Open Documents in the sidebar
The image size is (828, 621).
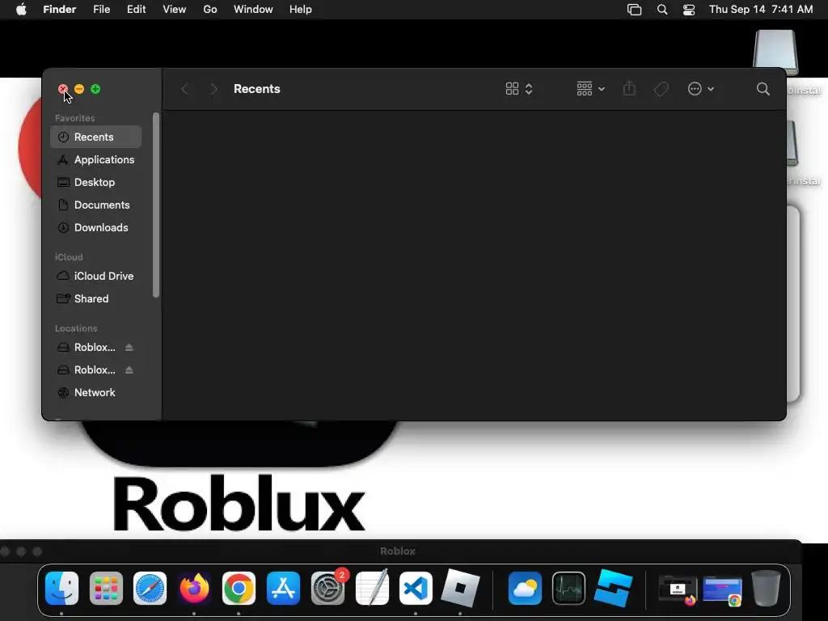coord(95,205)
